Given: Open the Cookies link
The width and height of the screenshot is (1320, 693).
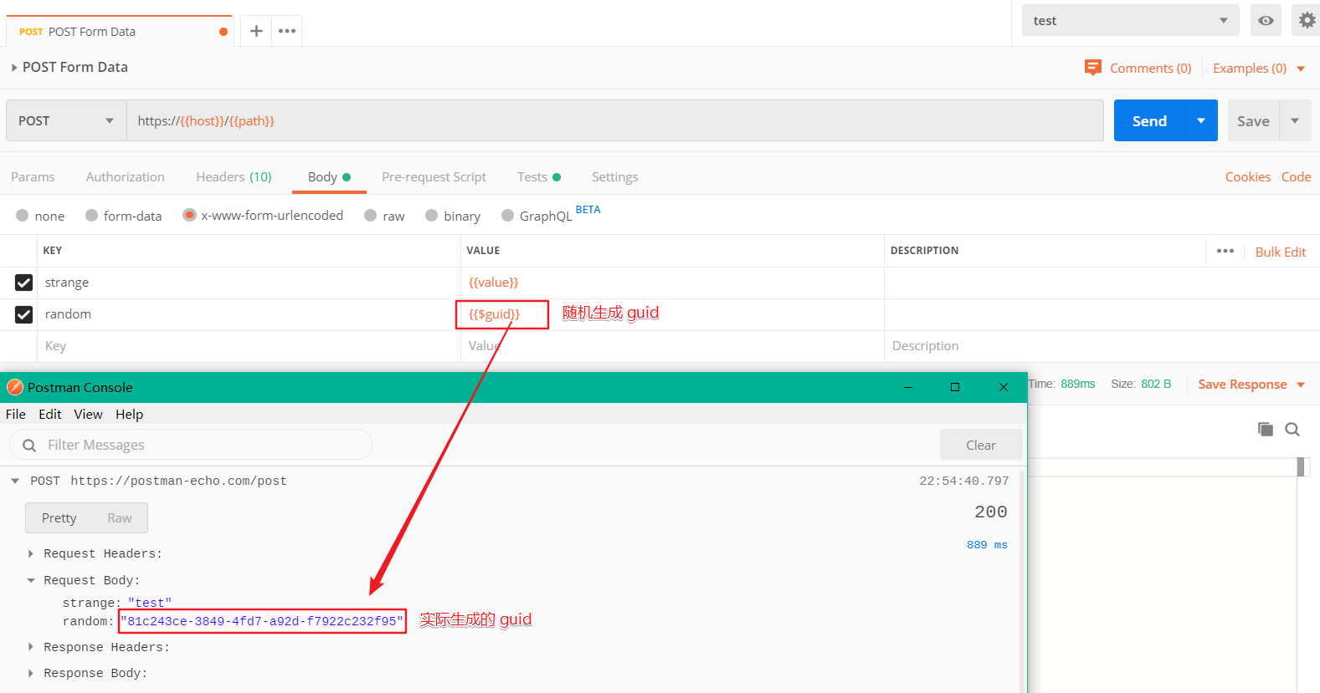Looking at the screenshot, I should [x=1248, y=177].
